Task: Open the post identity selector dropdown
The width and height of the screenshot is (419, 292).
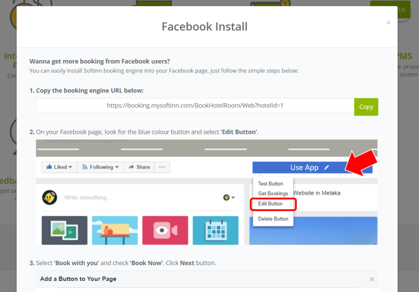Action: pyautogui.click(x=229, y=198)
